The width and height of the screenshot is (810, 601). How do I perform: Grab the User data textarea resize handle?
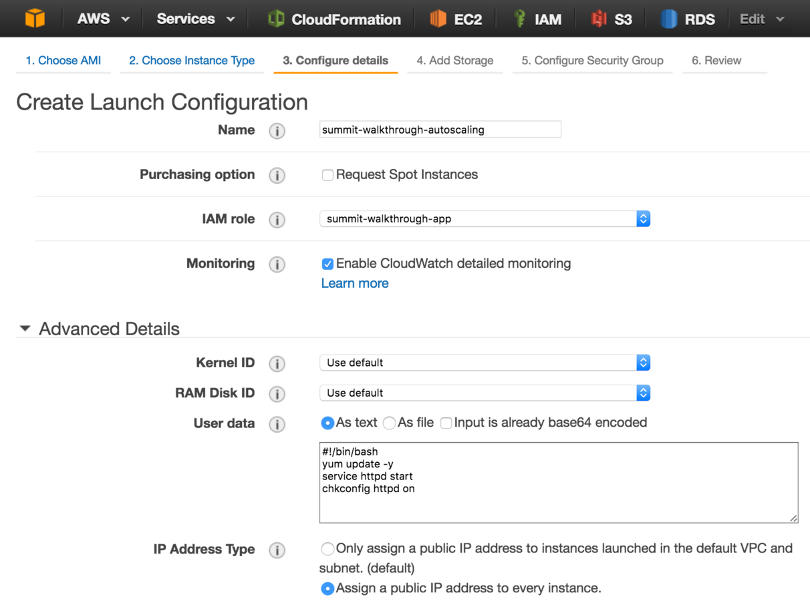[793, 518]
